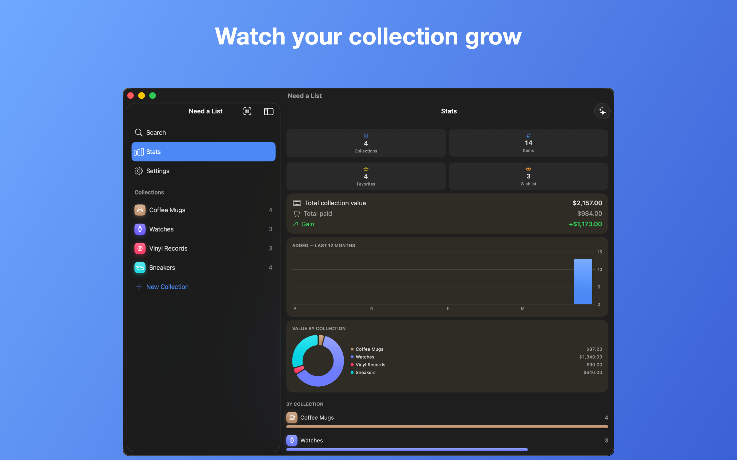Click the Watches legend entry
This screenshot has height=460, width=737.
[362, 357]
